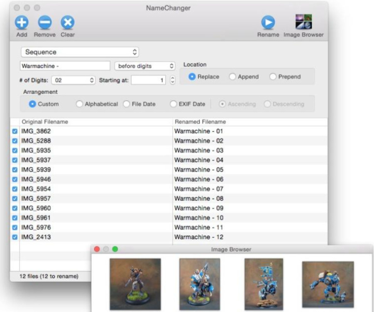Toggle the IMG_5946 checkbox
Viewport: 374px width, 312px height.
click(x=15, y=179)
